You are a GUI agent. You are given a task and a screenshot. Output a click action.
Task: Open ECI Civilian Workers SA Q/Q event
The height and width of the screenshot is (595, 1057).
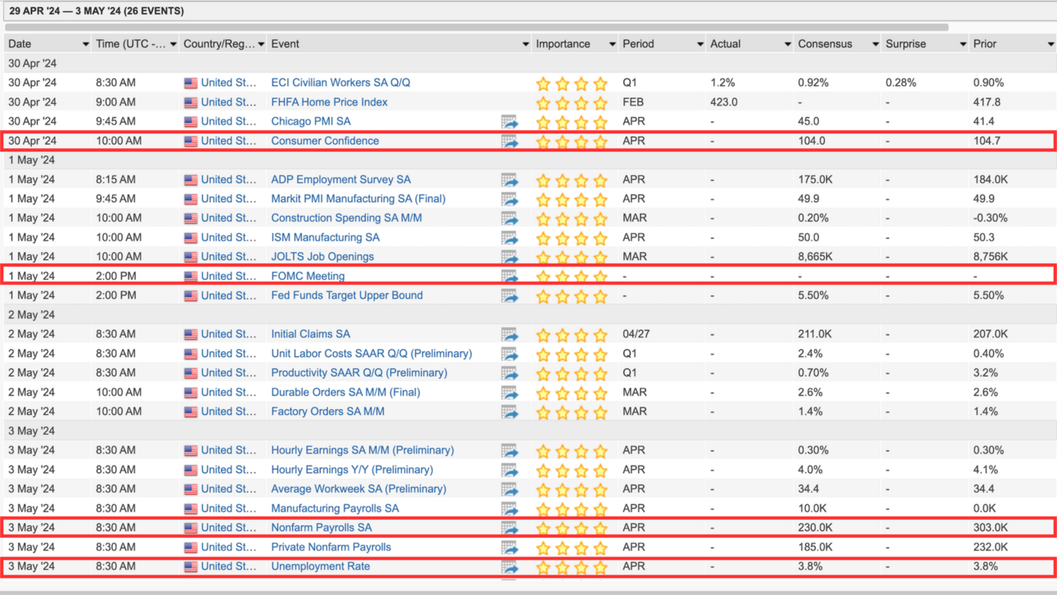pos(340,83)
